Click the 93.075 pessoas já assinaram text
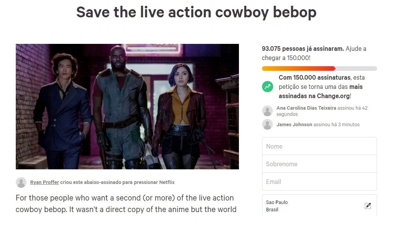 [303, 48]
